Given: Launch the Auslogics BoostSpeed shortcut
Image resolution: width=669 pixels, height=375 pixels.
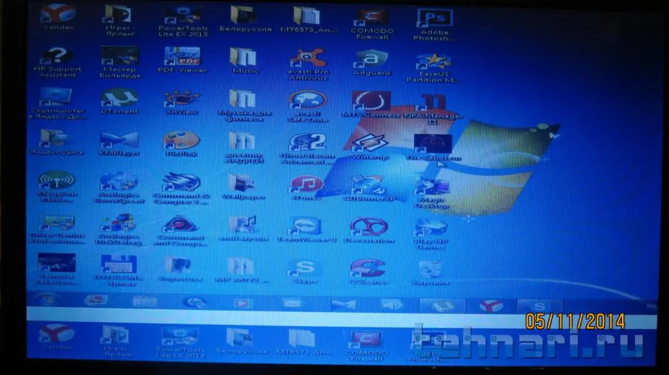Looking at the screenshot, I should [120, 188].
